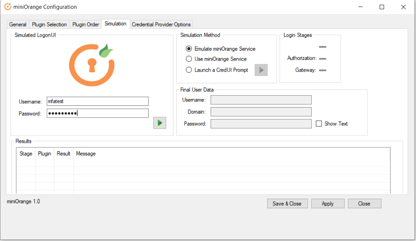Focus the Simulated LogonUI Username field
416x241 pixels.
pyautogui.click(x=98, y=101)
